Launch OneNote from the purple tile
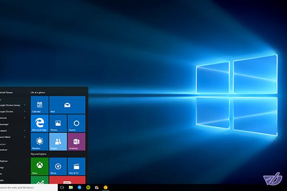Image resolution: width=287 pixels, height=191 pixels. (x=77, y=142)
